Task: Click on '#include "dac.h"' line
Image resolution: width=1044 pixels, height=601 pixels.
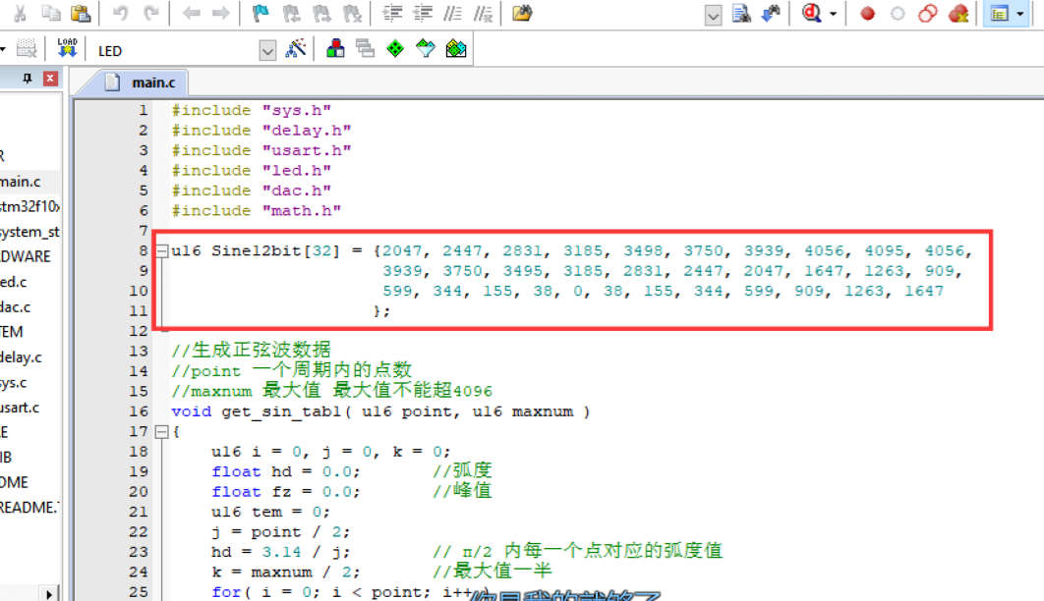Action: pyautogui.click(x=251, y=191)
